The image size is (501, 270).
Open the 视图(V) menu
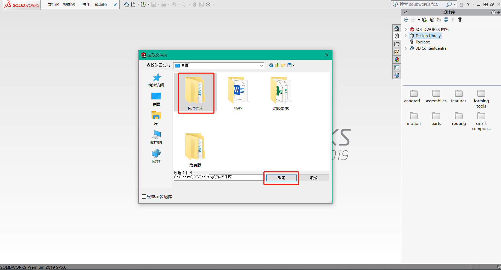pos(69,4)
